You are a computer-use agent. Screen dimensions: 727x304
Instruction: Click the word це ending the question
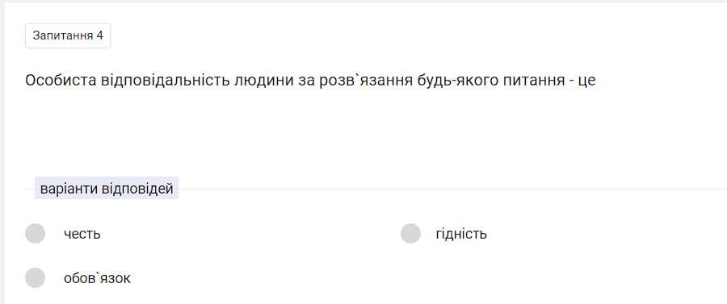tap(586, 81)
